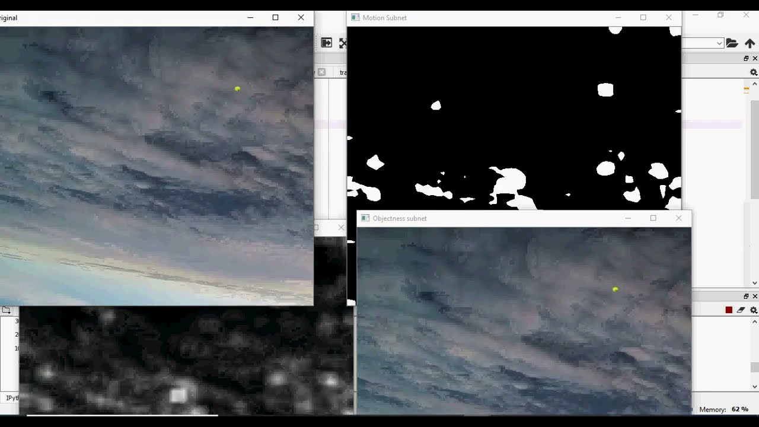Screen dimensions: 759x427
Task: Click the browse working directory folder icon
Action: 732,43
